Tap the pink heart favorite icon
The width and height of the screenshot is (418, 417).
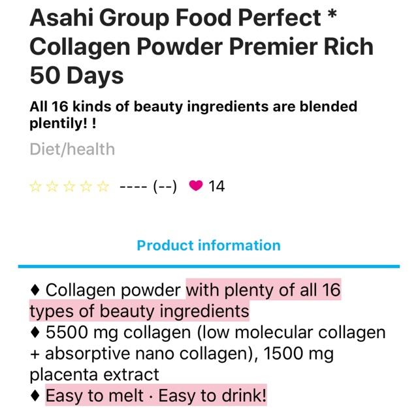pos(196,185)
